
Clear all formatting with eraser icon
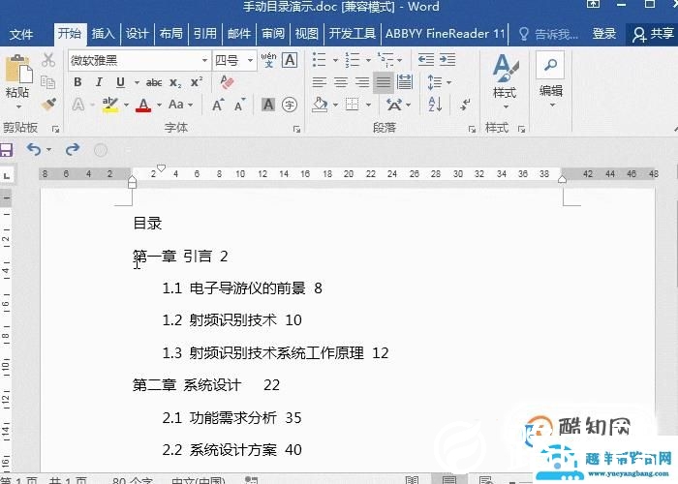click(227, 81)
